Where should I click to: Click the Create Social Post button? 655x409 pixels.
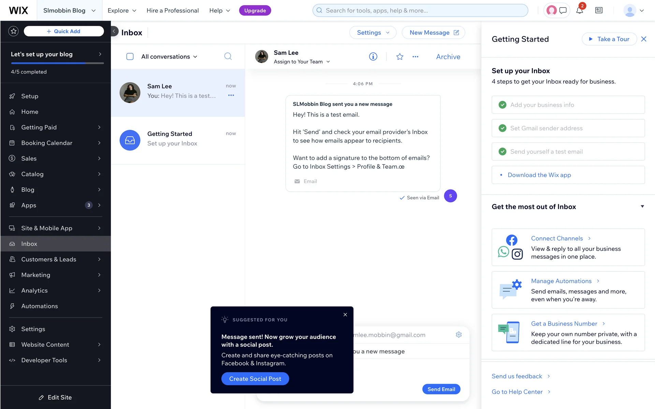tap(255, 379)
